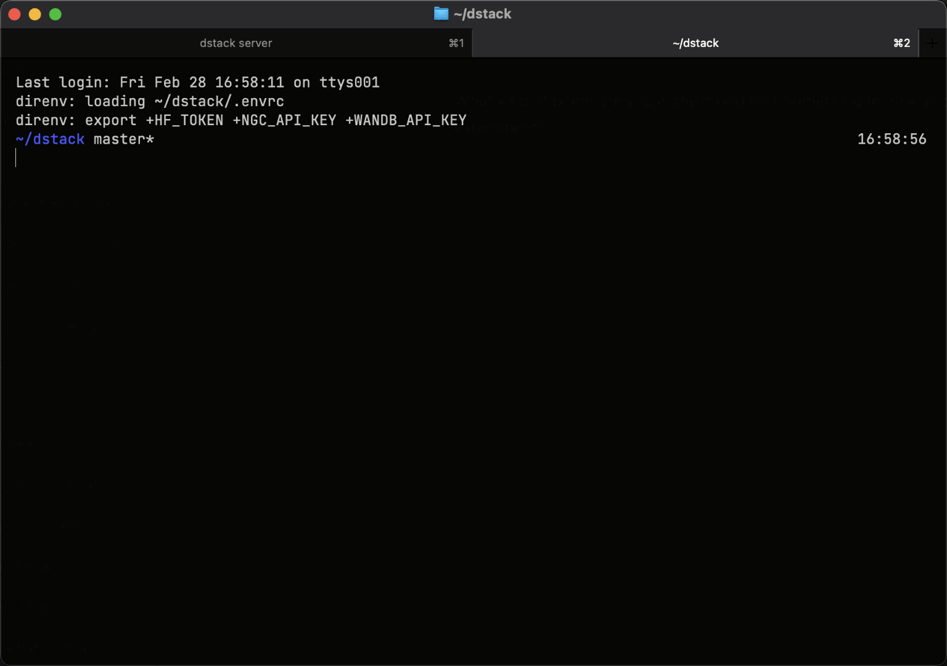Viewport: 947px width, 666px height.
Task: Click the +HF_TOKEN text
Action: tap(184, 120)
